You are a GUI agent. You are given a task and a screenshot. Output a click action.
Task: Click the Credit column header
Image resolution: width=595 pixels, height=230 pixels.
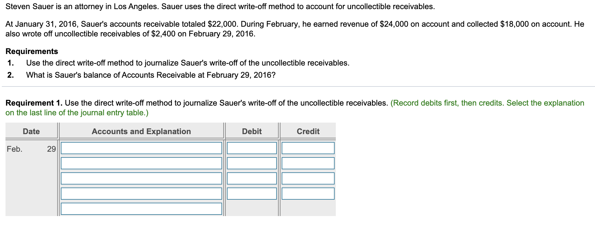click(x=308, y=131)
